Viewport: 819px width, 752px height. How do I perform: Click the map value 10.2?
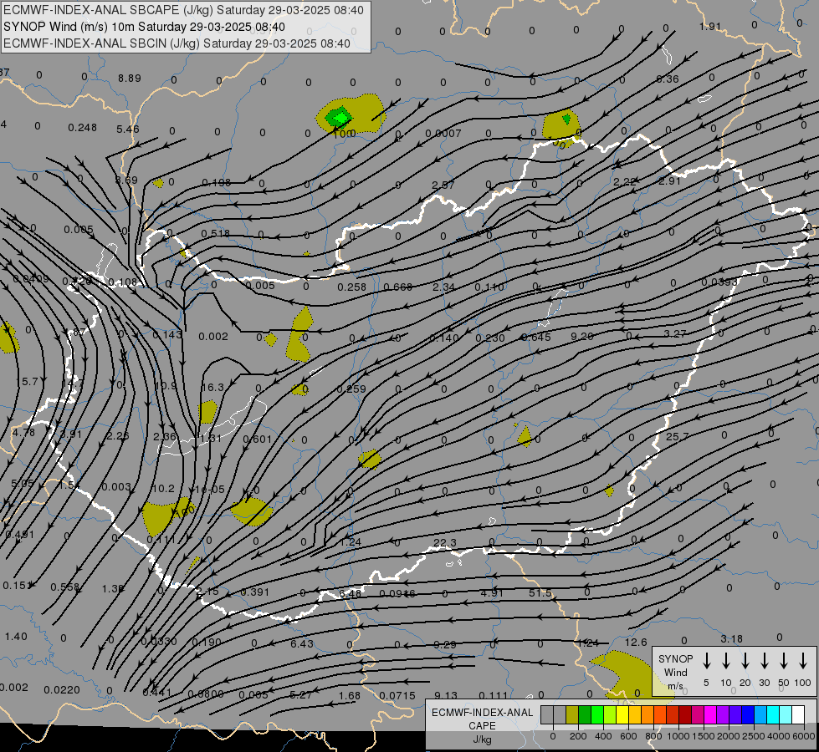click(x=162, y=489)
